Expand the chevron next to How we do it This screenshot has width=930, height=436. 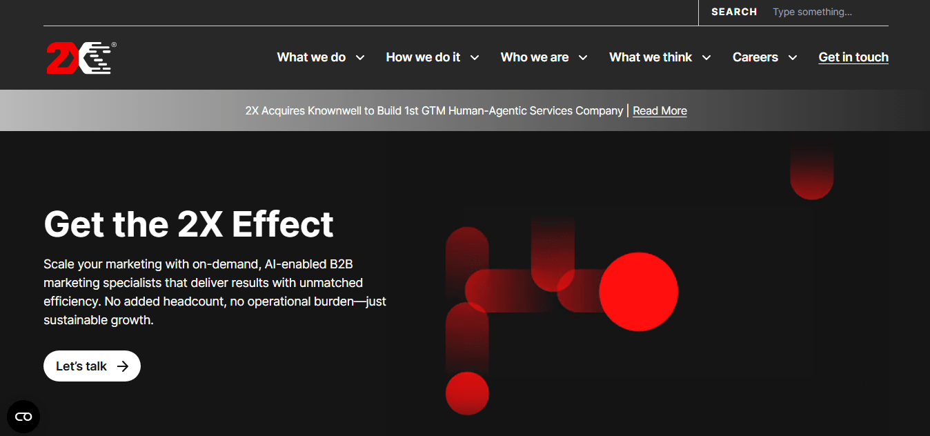click(x=475, y=57)
